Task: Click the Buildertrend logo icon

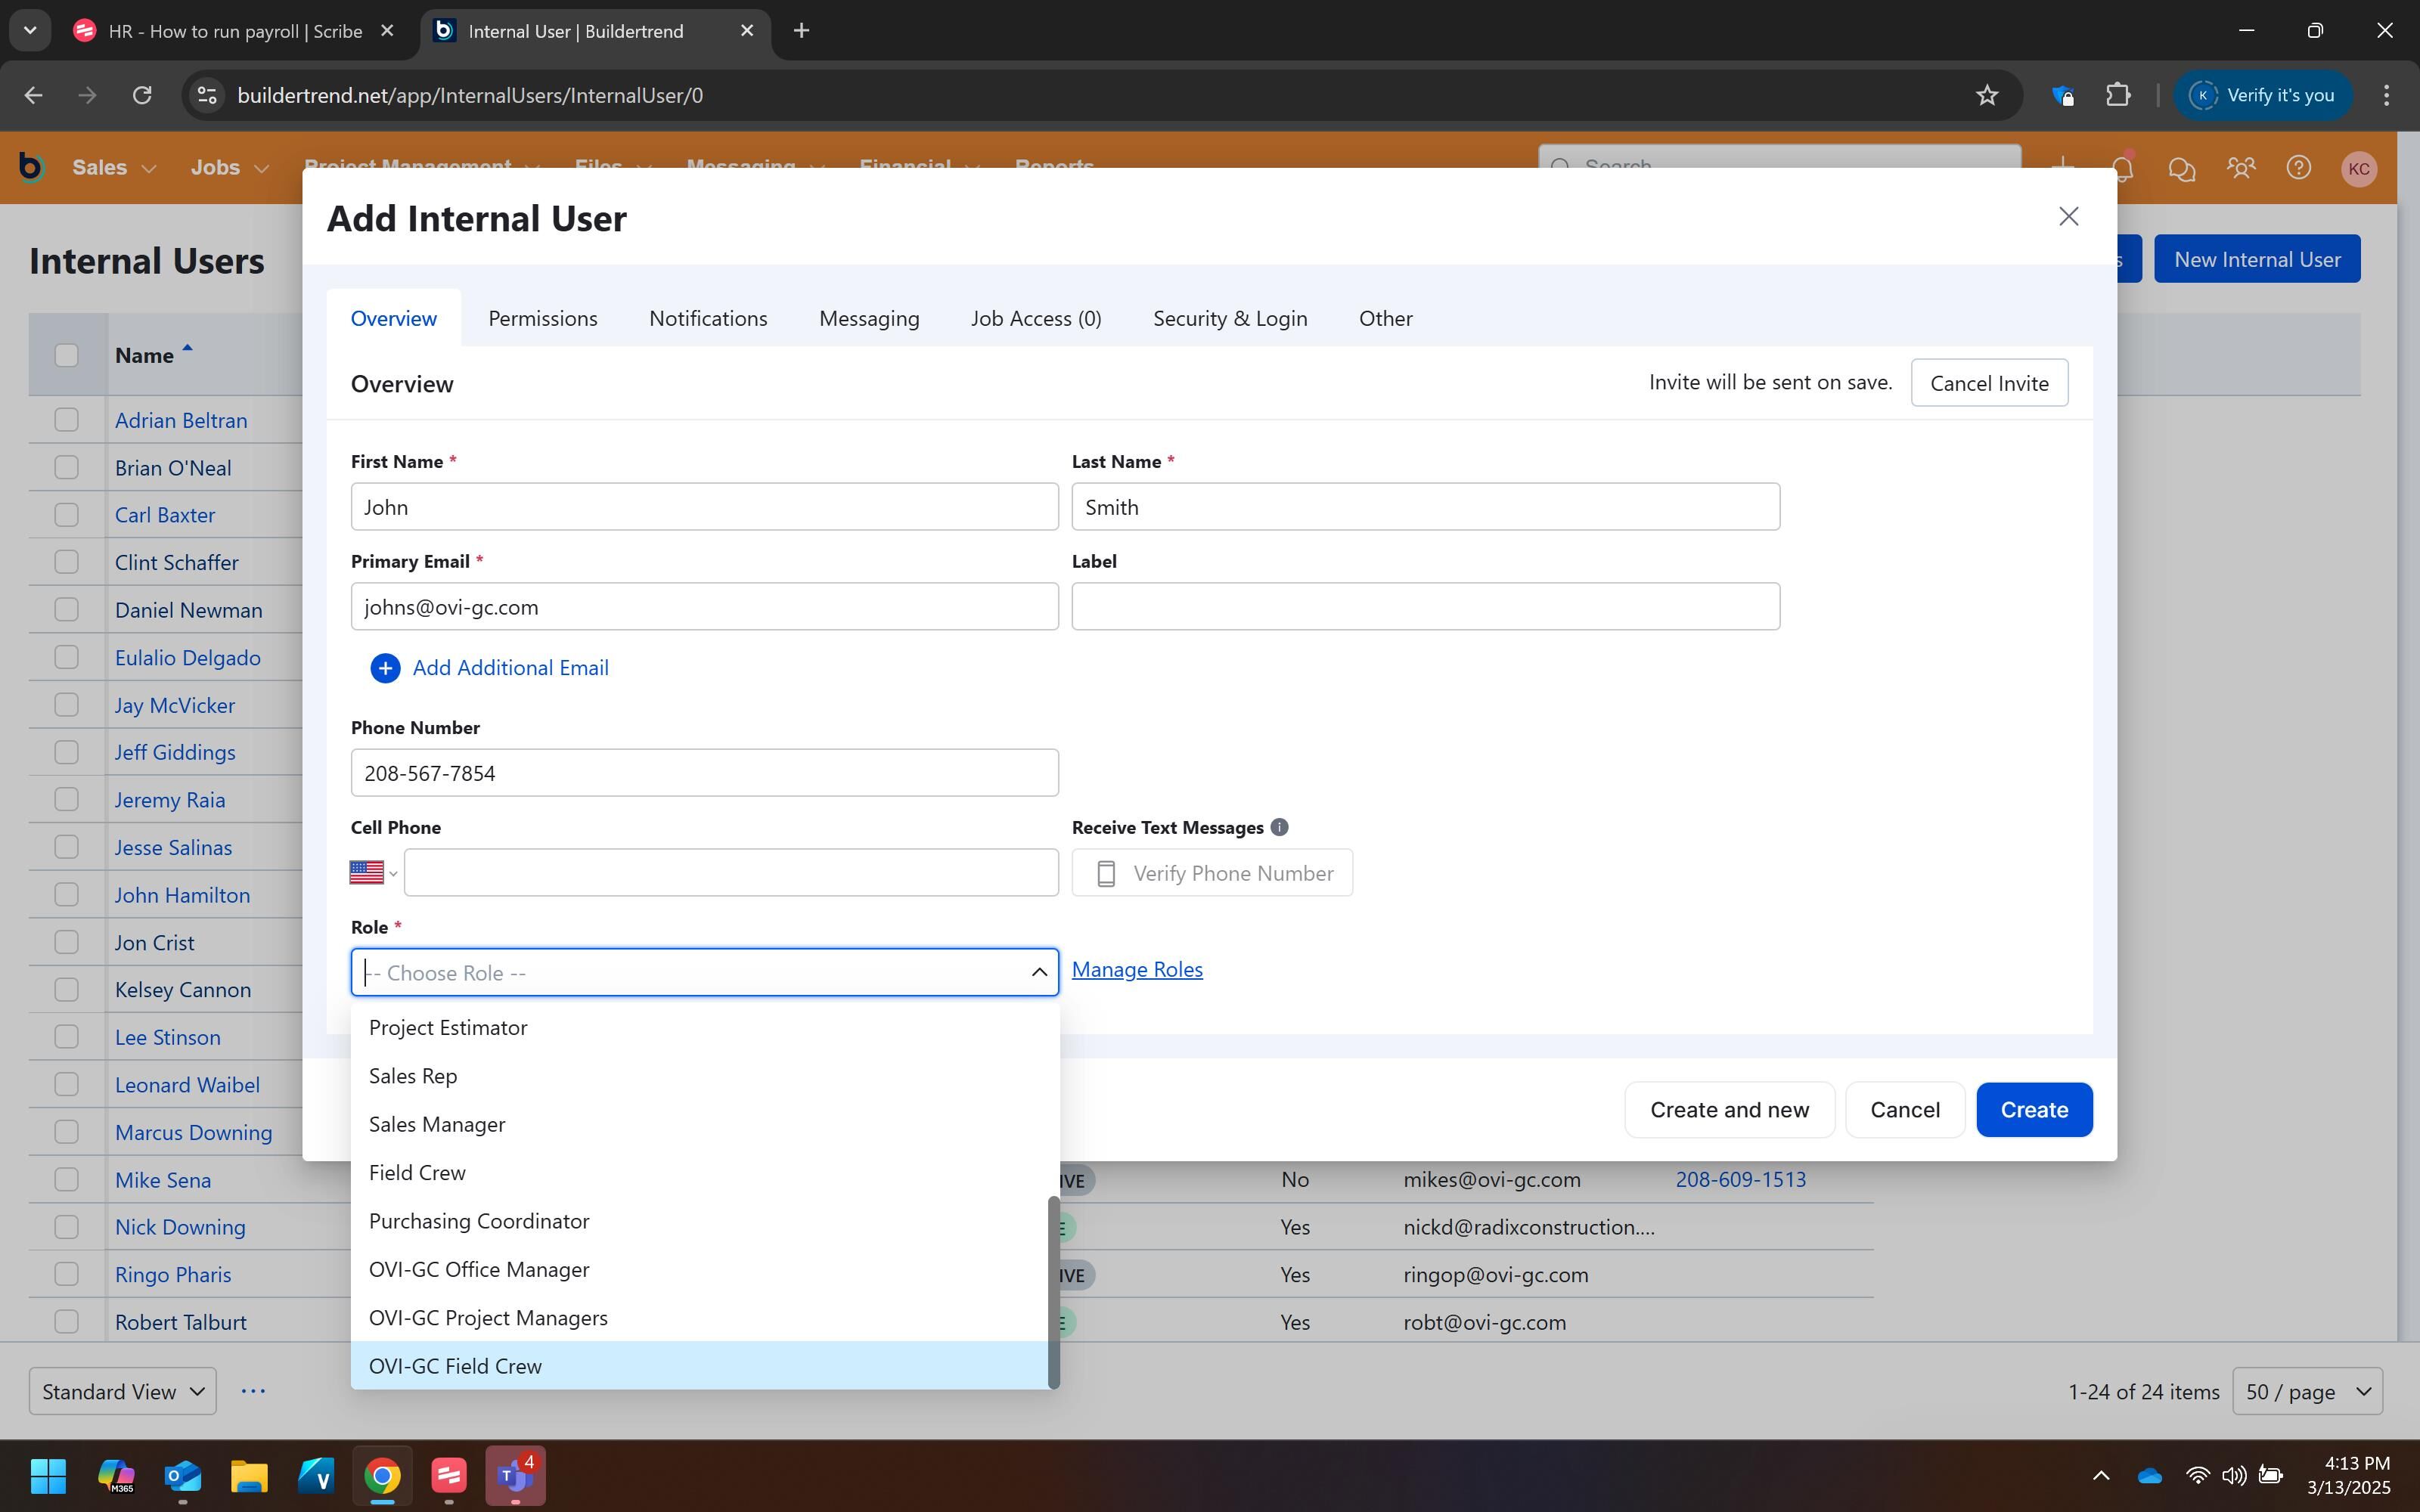Action: click(x=31, y=167)
